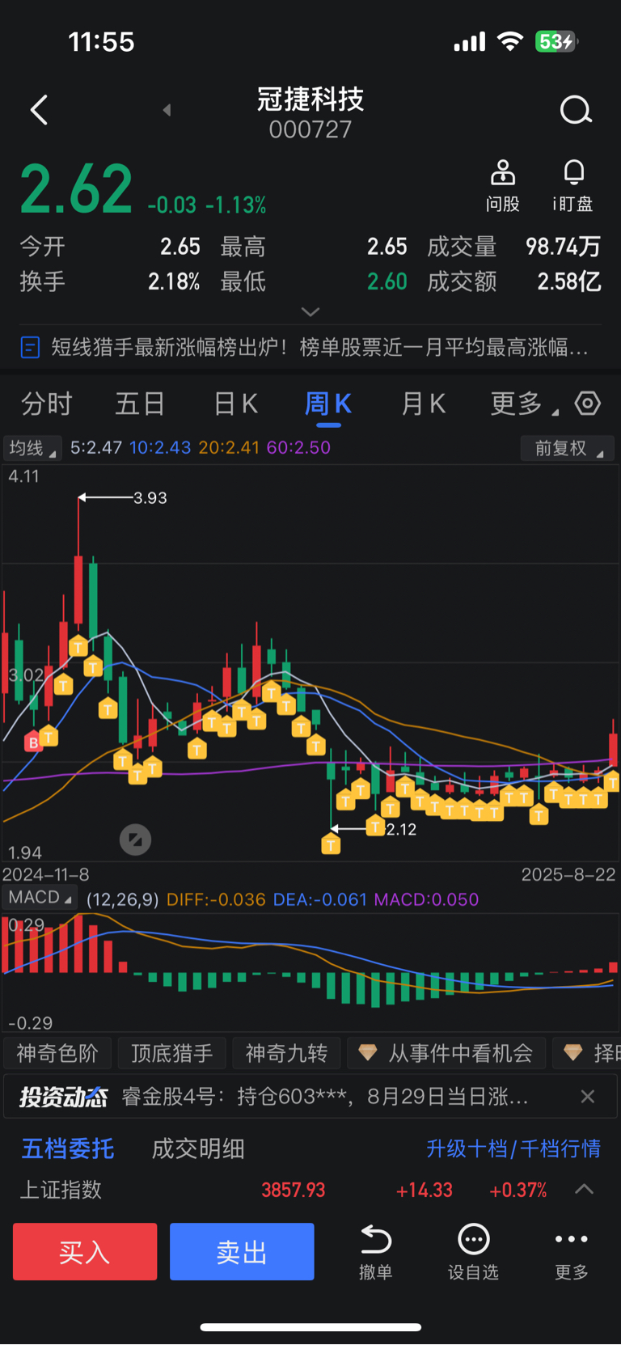Open the 睿金股4号 investment update
621x1345 pixels.
324,1097
